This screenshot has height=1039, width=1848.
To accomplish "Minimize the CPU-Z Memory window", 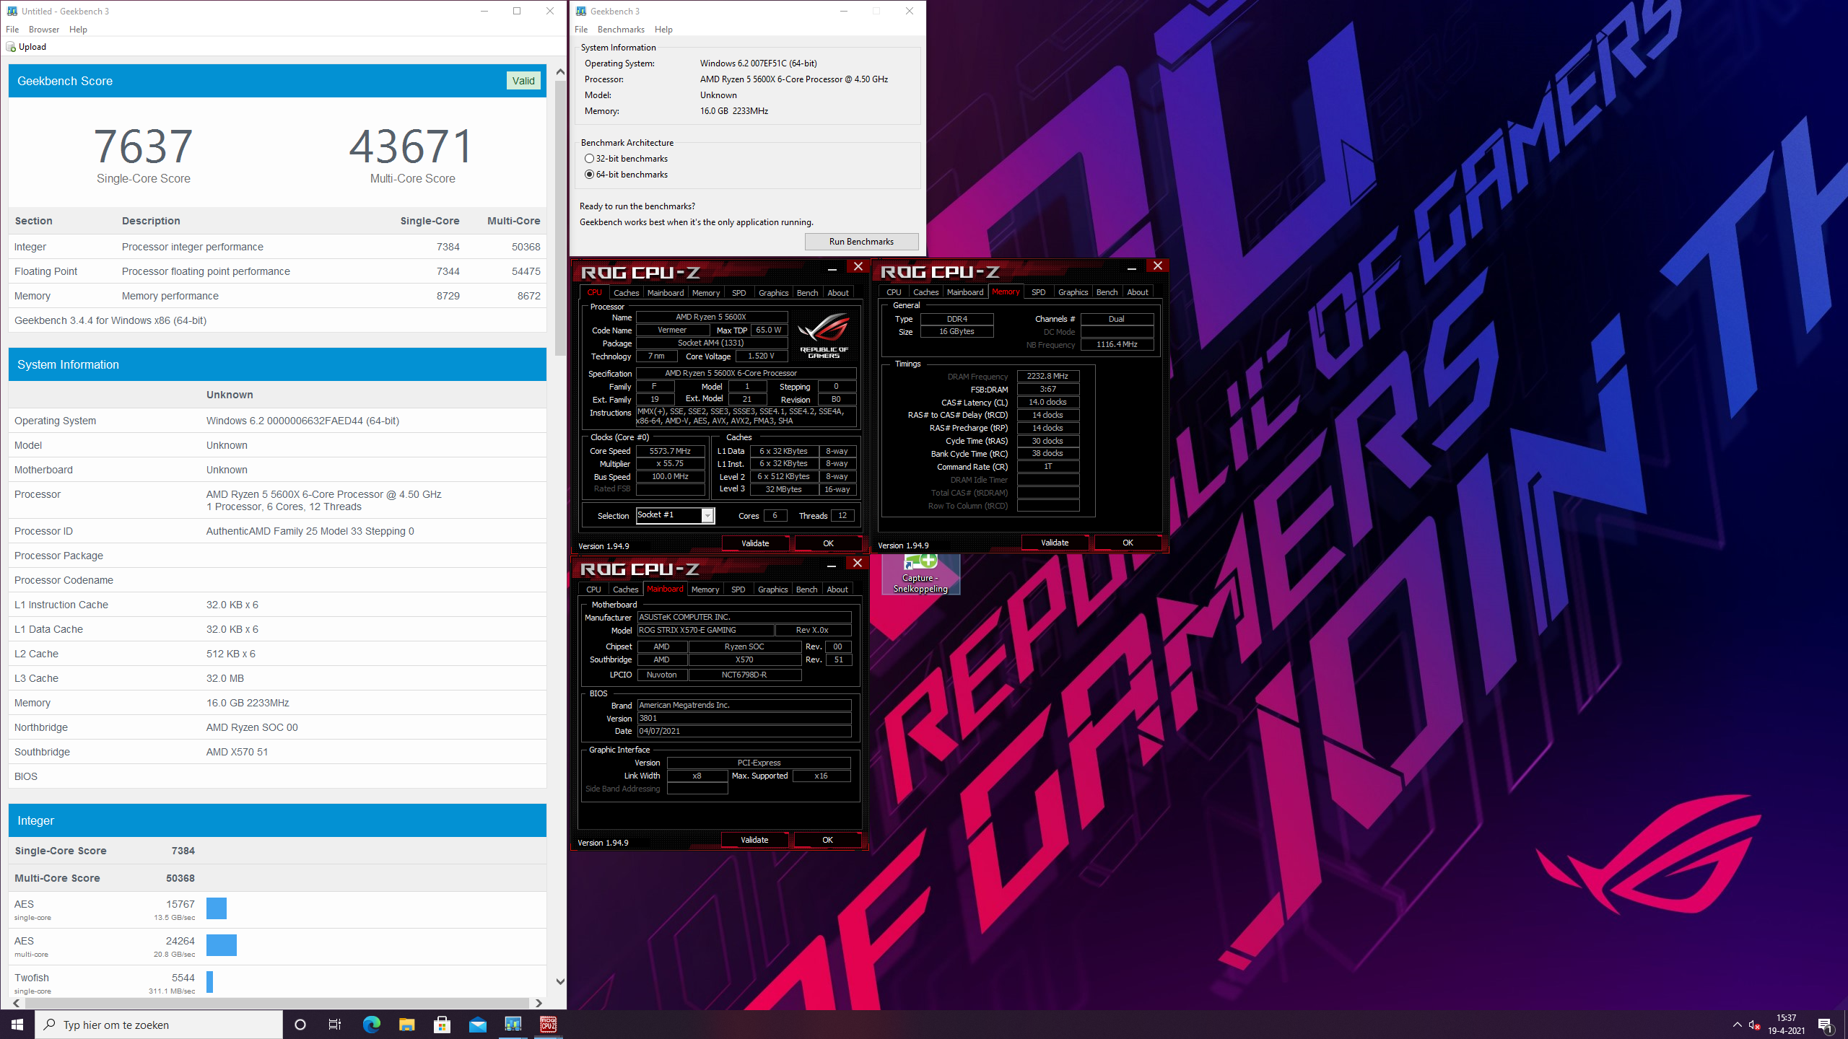I will (x=1132, y=268).
